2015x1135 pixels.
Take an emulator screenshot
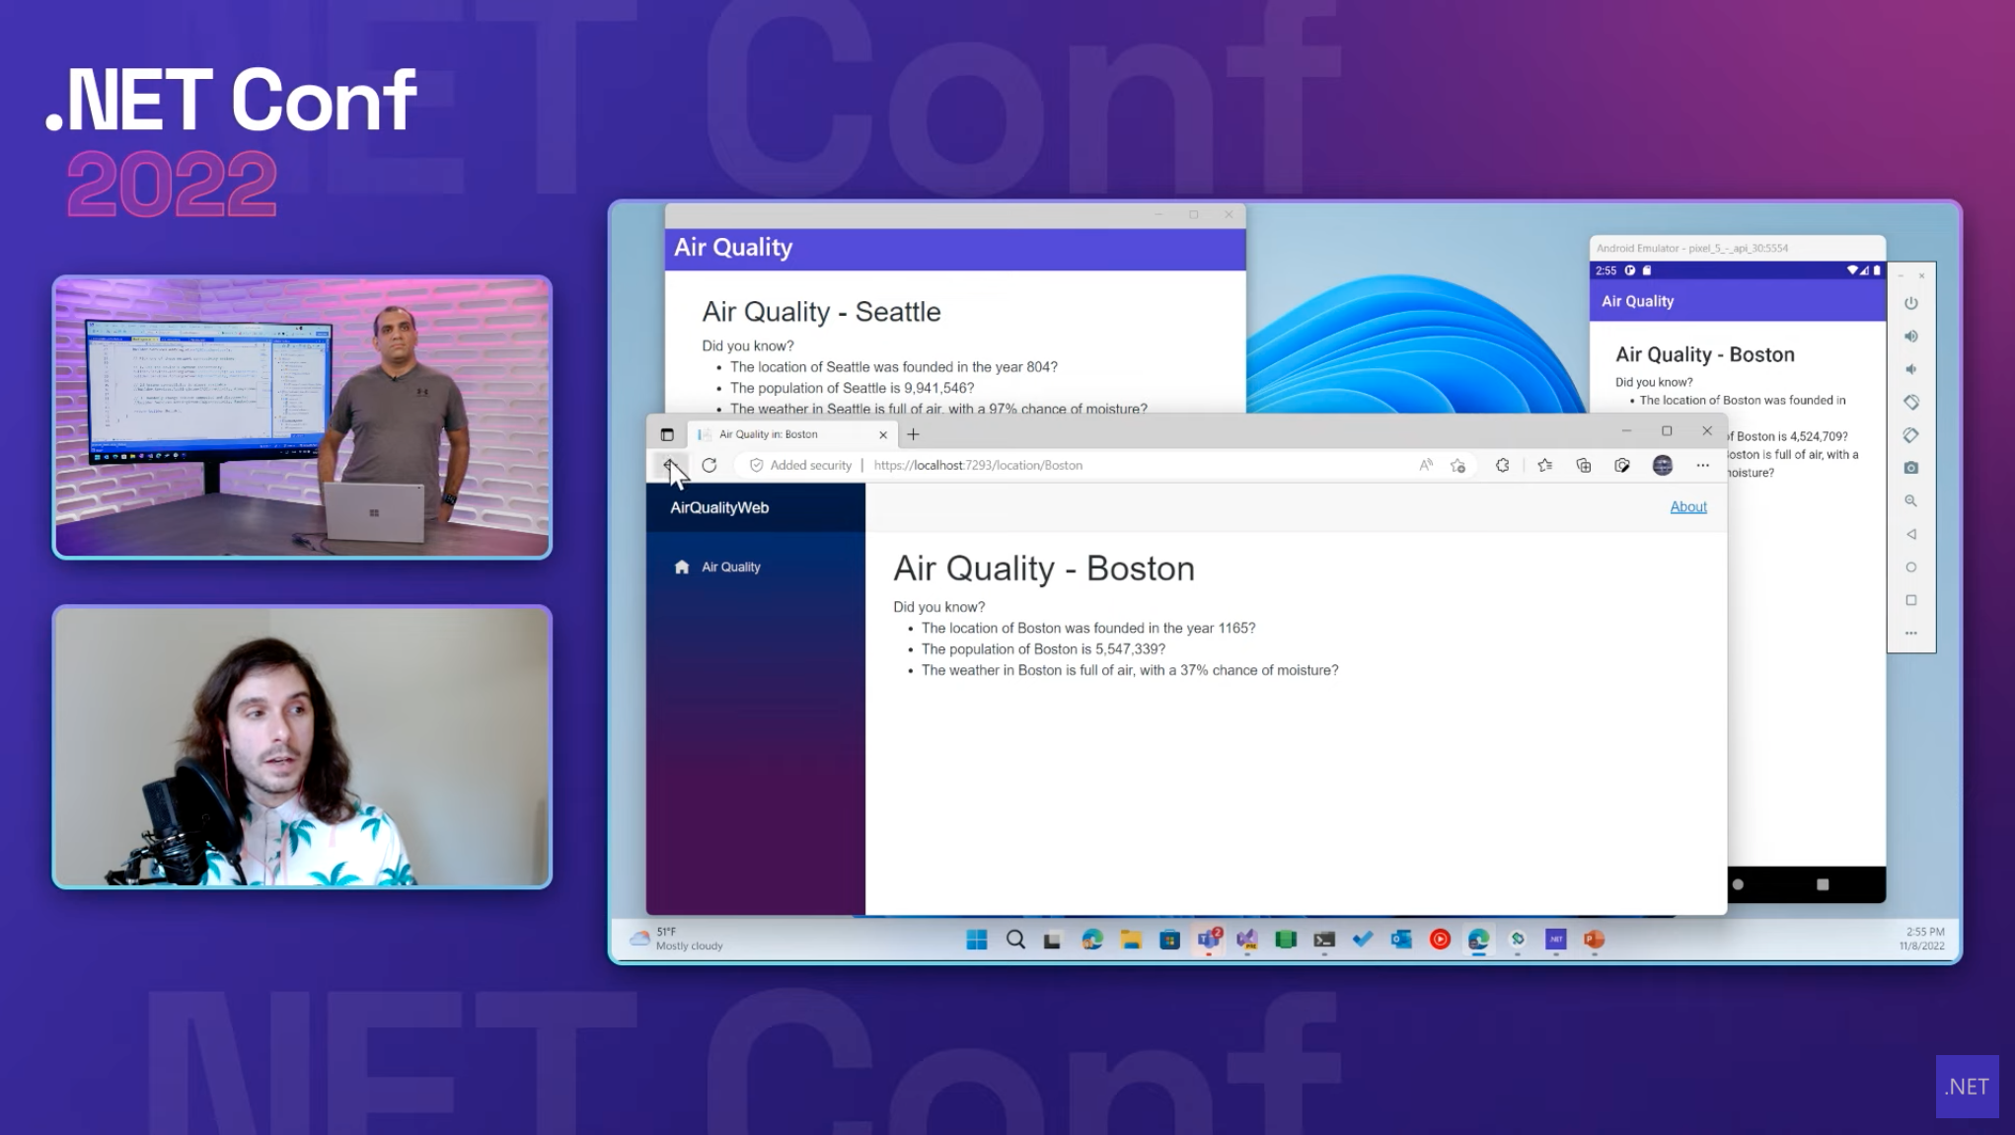pyautogui.click(x=1910, y=468)
